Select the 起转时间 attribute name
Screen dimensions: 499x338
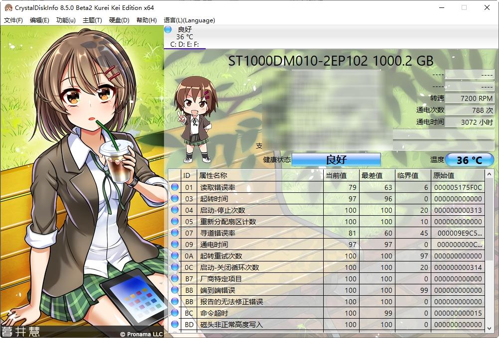[214, 199]
